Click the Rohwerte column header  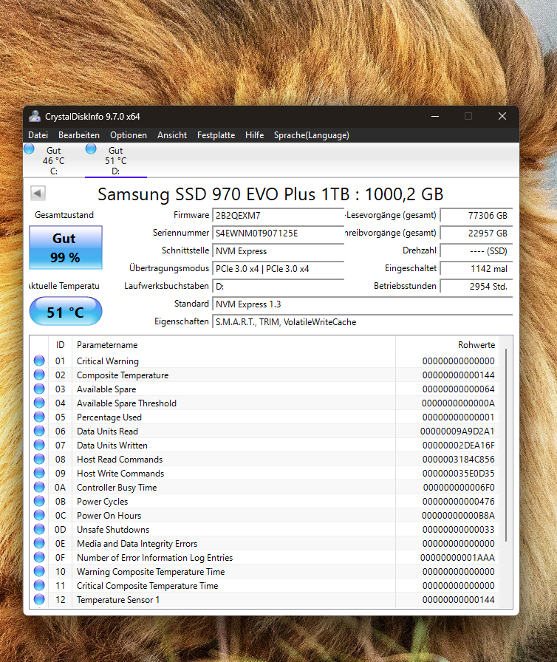[x=447, y=345]
